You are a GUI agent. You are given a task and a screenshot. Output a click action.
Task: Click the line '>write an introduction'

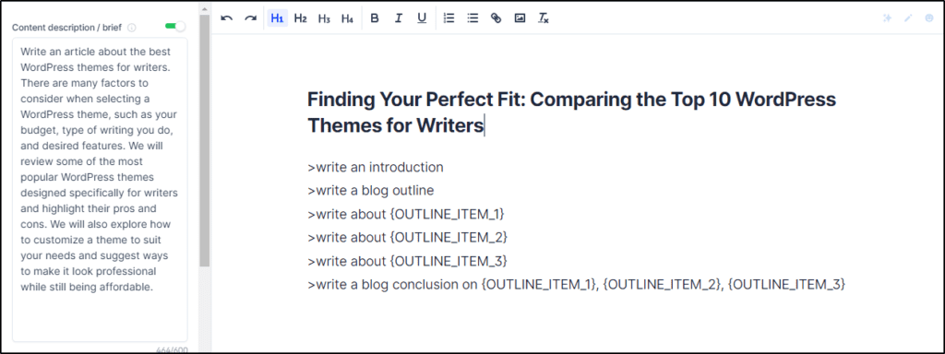pos(376,168)
